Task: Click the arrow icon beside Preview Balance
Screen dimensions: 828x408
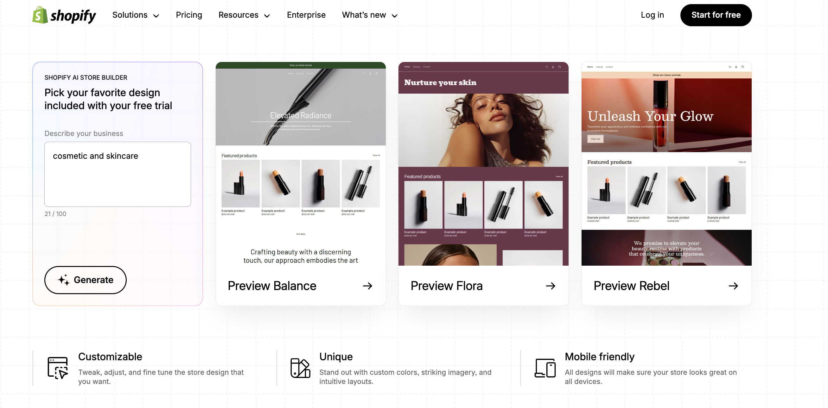Action: coord(367,286)
